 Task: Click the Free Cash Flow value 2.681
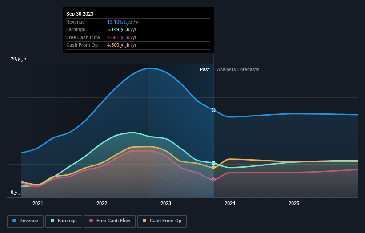tap(118, 38)
